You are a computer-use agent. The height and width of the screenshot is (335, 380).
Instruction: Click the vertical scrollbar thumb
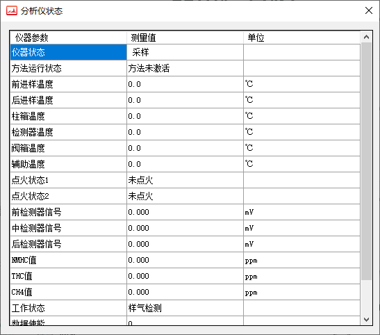point(366,161)
